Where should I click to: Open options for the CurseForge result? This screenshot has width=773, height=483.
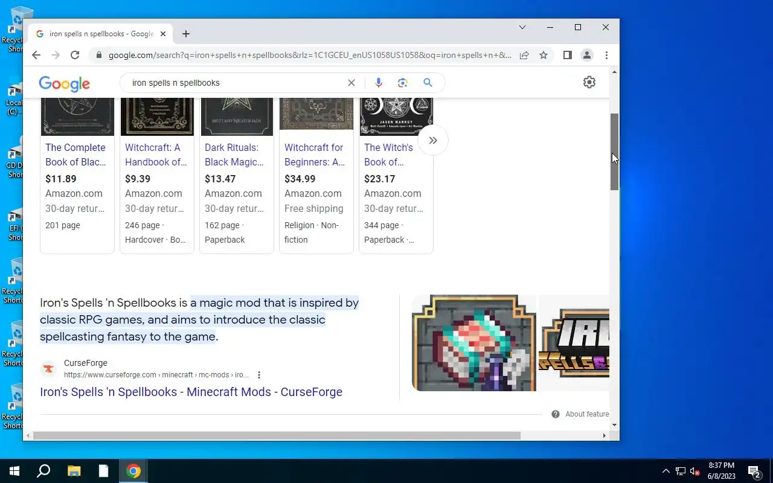click(259, 375)
